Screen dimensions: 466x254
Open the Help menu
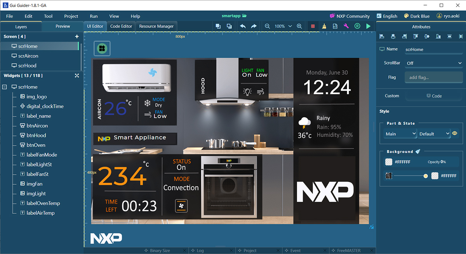tap(135, 16)
